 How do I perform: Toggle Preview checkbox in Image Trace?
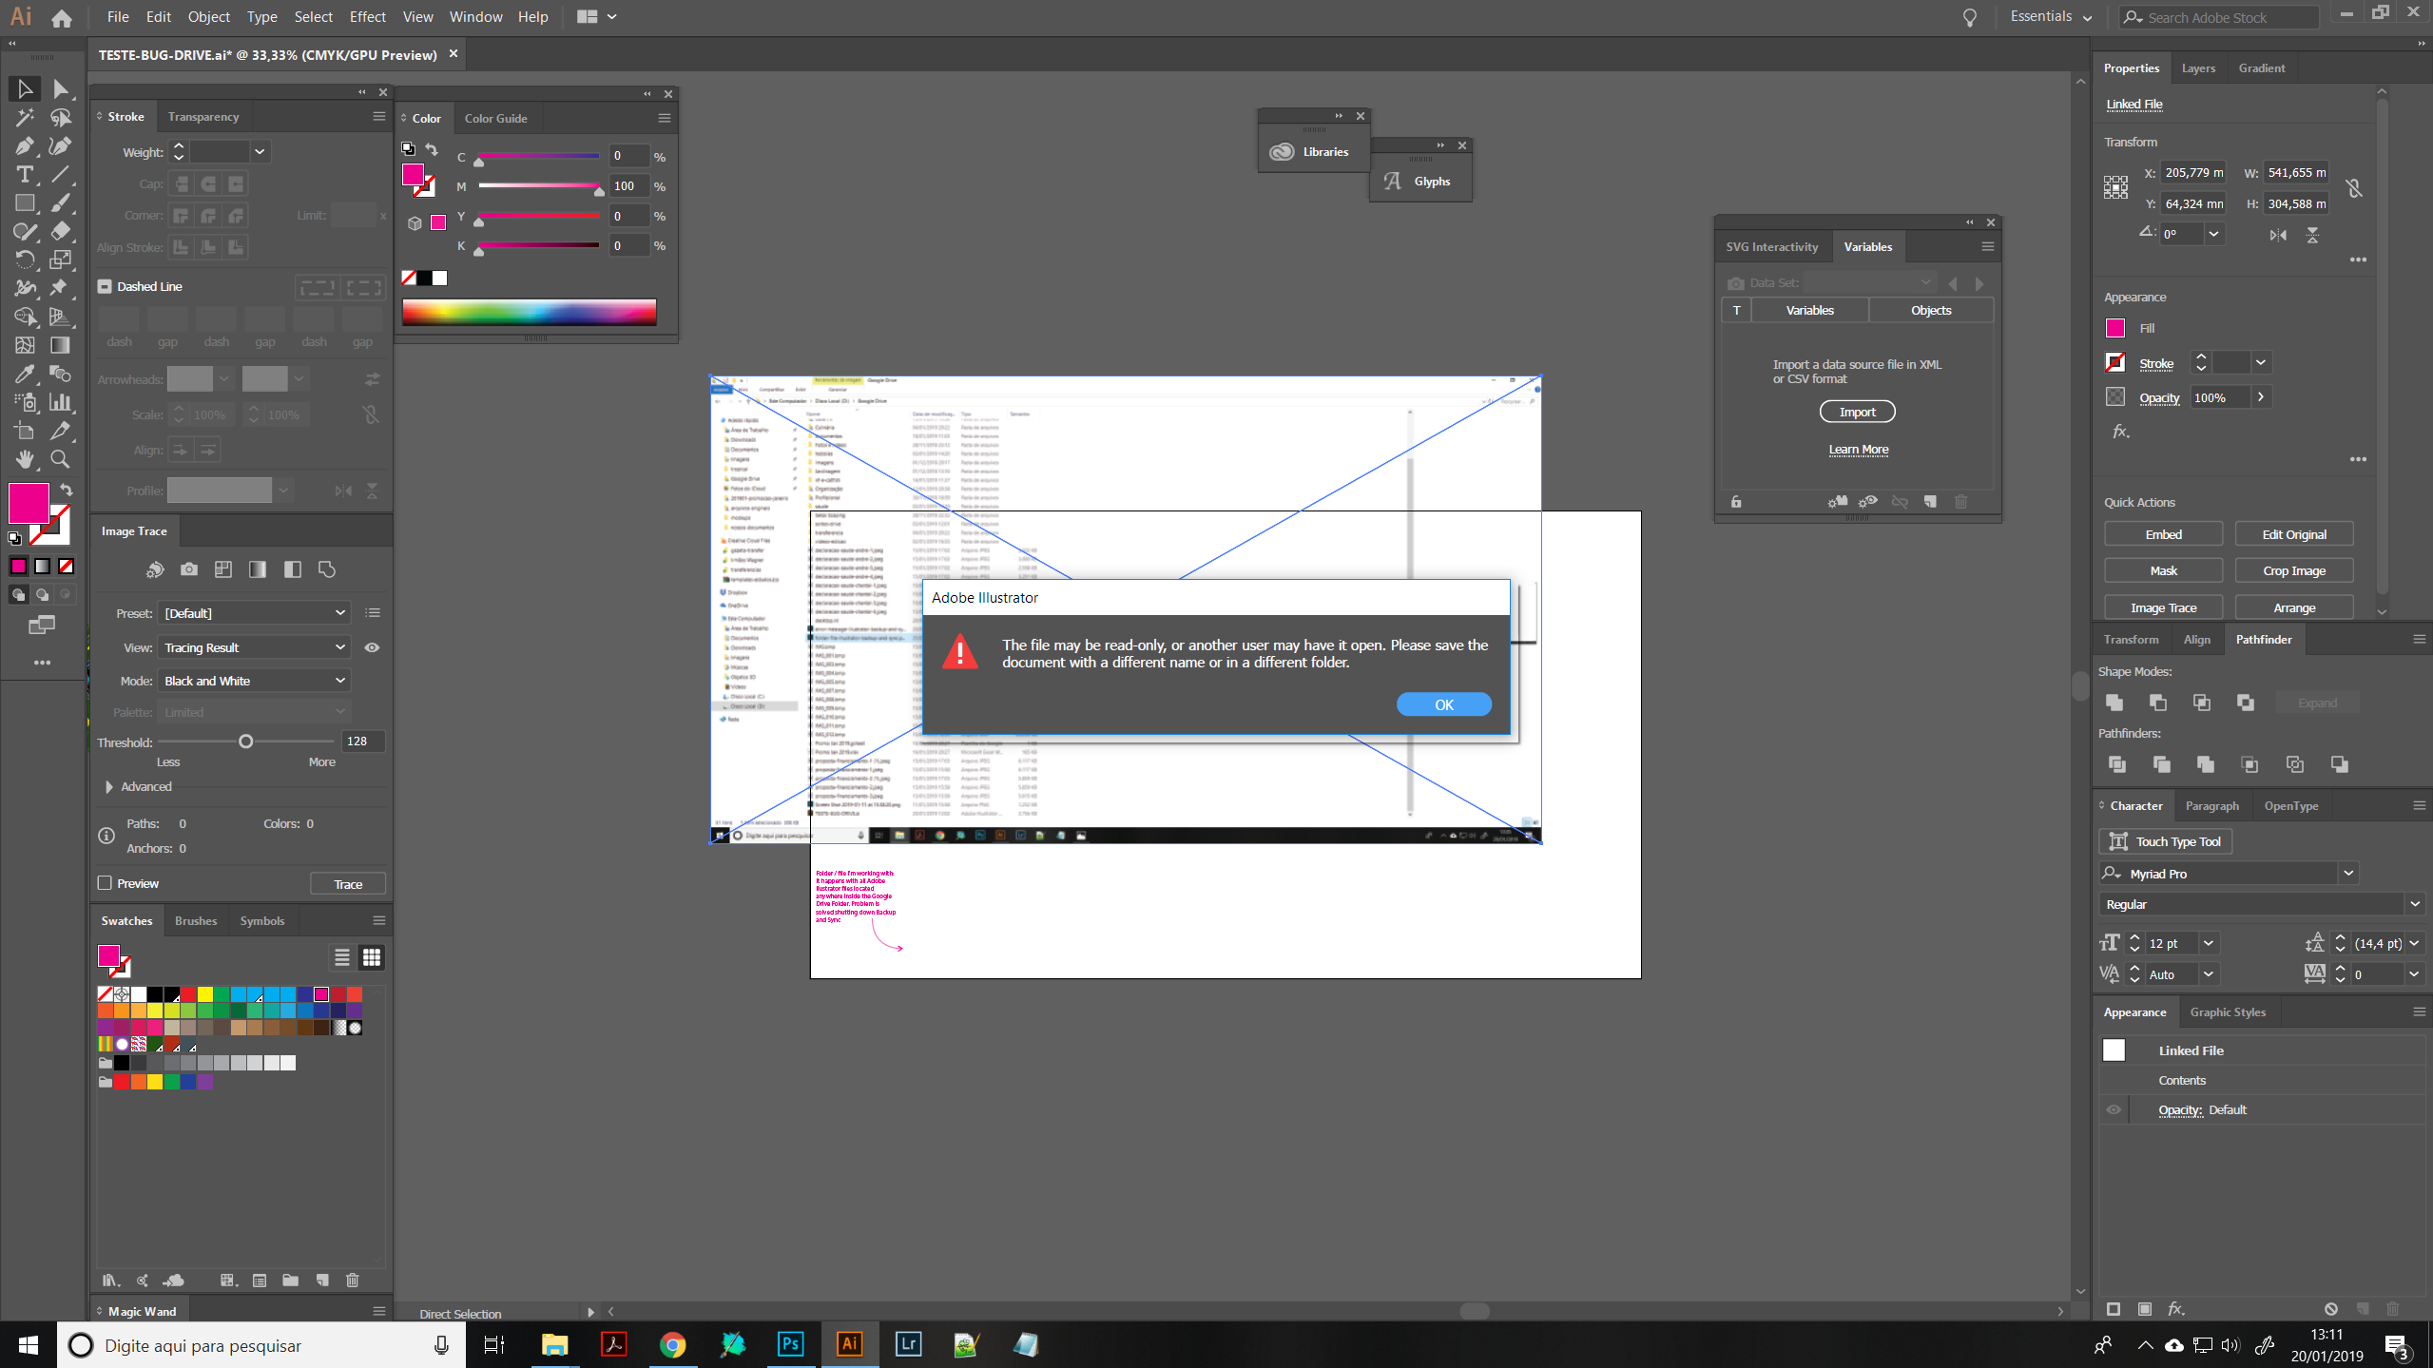[104, 883]
